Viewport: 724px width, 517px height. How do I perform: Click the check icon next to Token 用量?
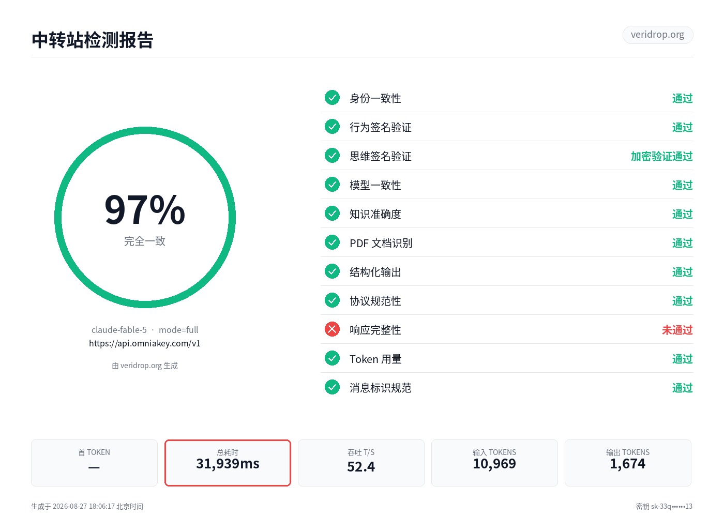(x=332, y=358)
